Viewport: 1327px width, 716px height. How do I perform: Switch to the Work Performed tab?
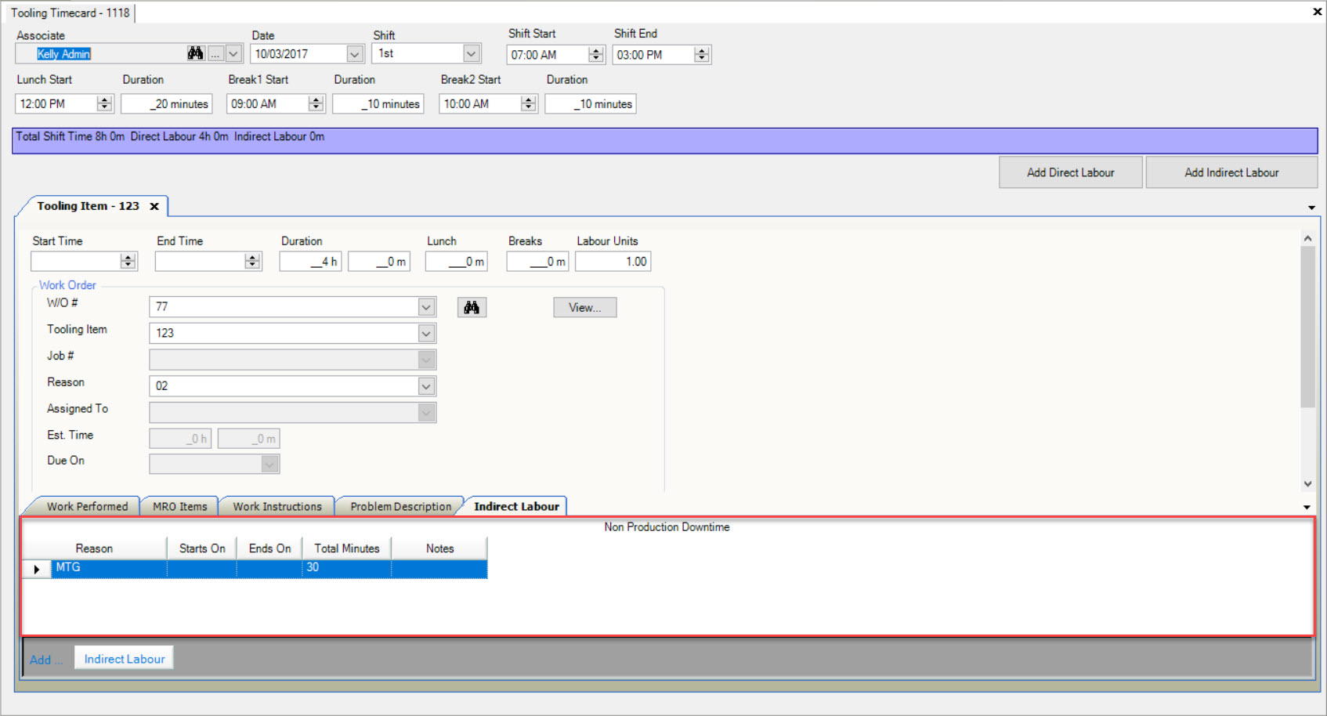(x=87, y=507)
